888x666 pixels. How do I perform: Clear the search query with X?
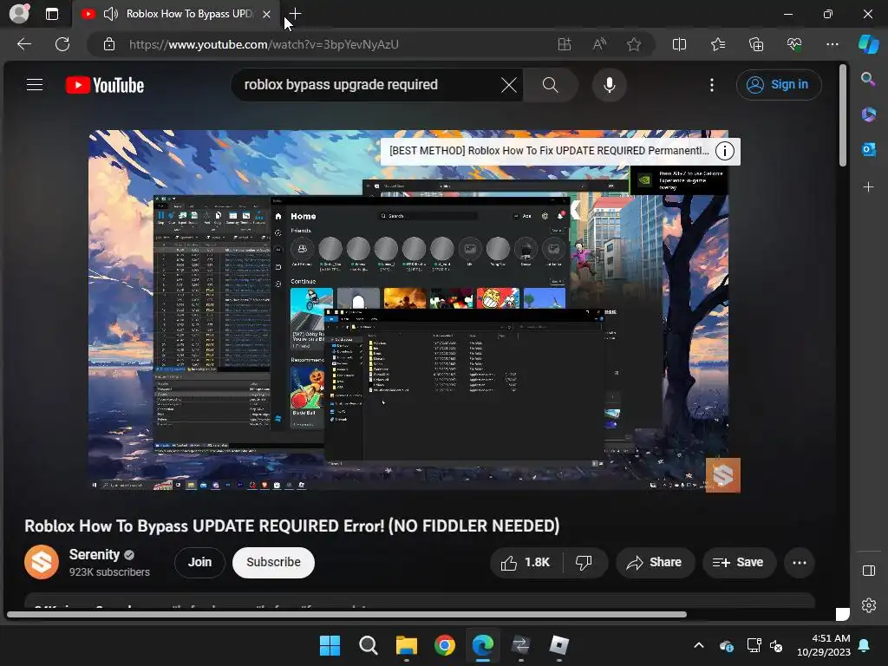(x=508, y=85)
